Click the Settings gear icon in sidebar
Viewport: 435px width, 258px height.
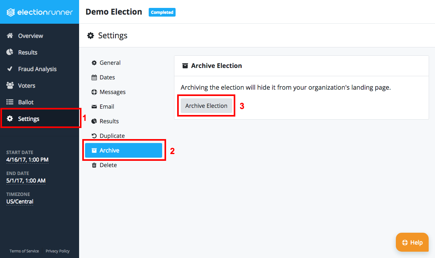pyautogui.click(x=10, y=119)
